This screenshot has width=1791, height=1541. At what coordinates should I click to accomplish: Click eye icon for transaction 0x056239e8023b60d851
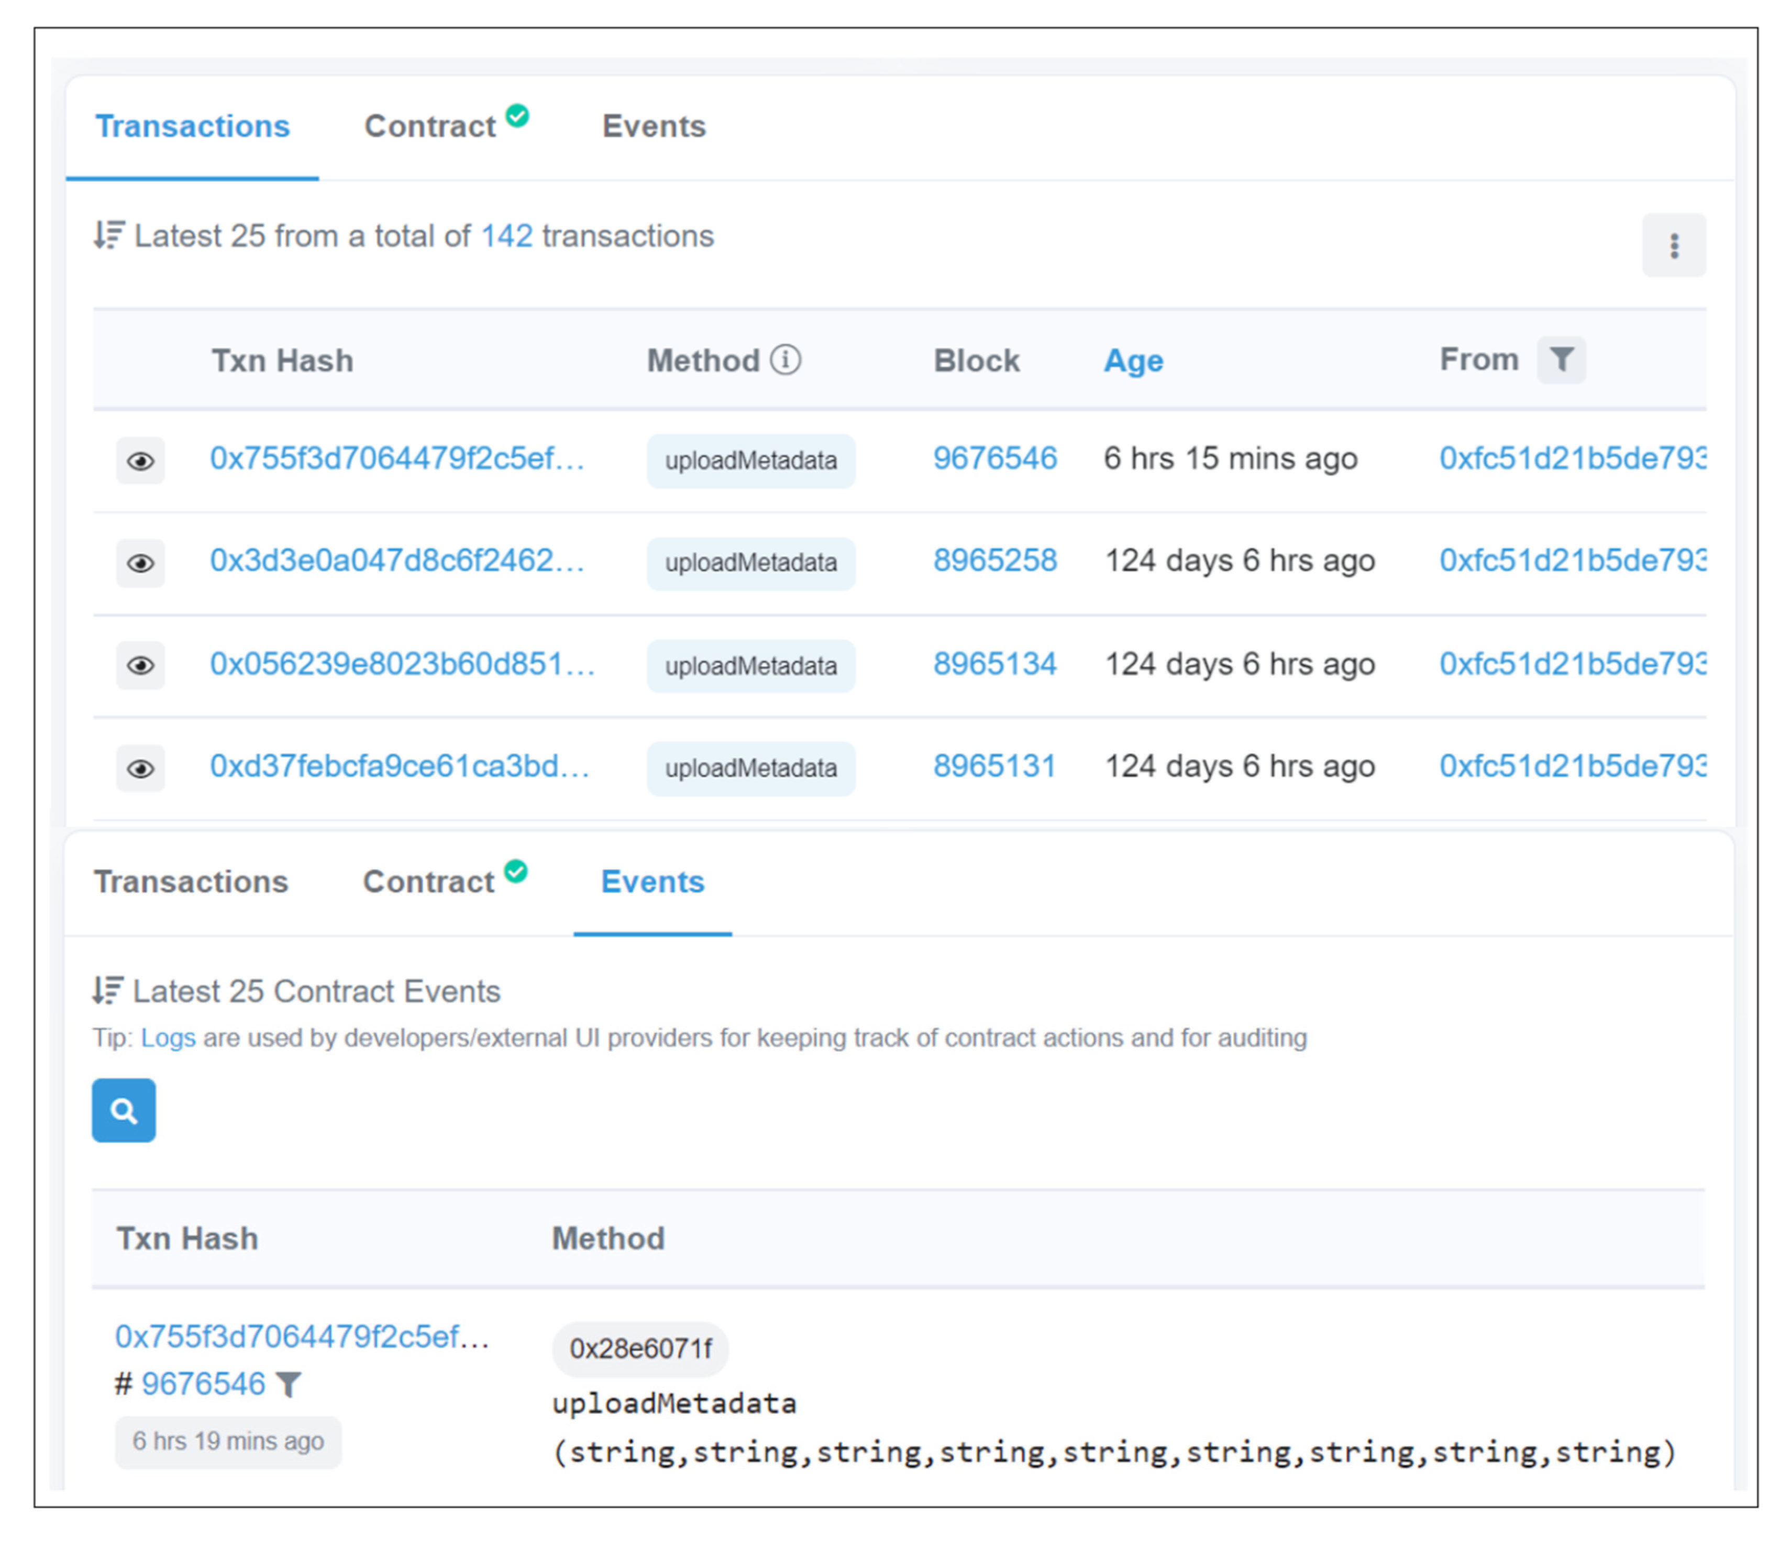click(x=140, y=665)
